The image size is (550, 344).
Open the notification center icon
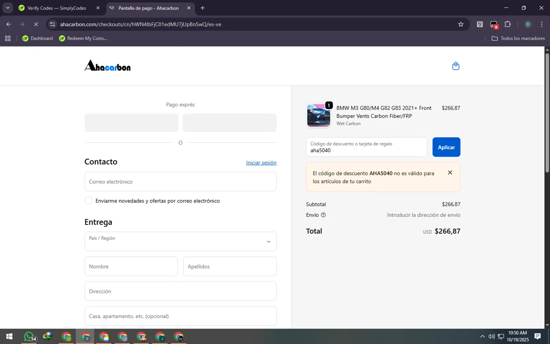point(538,336)
